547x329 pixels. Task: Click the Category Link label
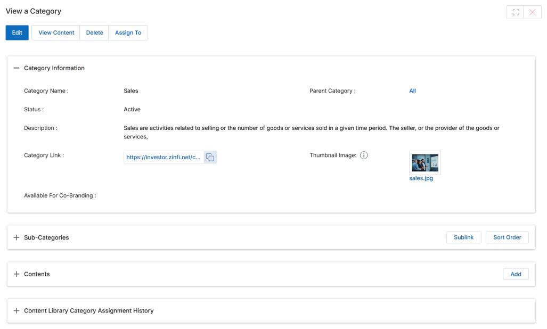point(44,155)
